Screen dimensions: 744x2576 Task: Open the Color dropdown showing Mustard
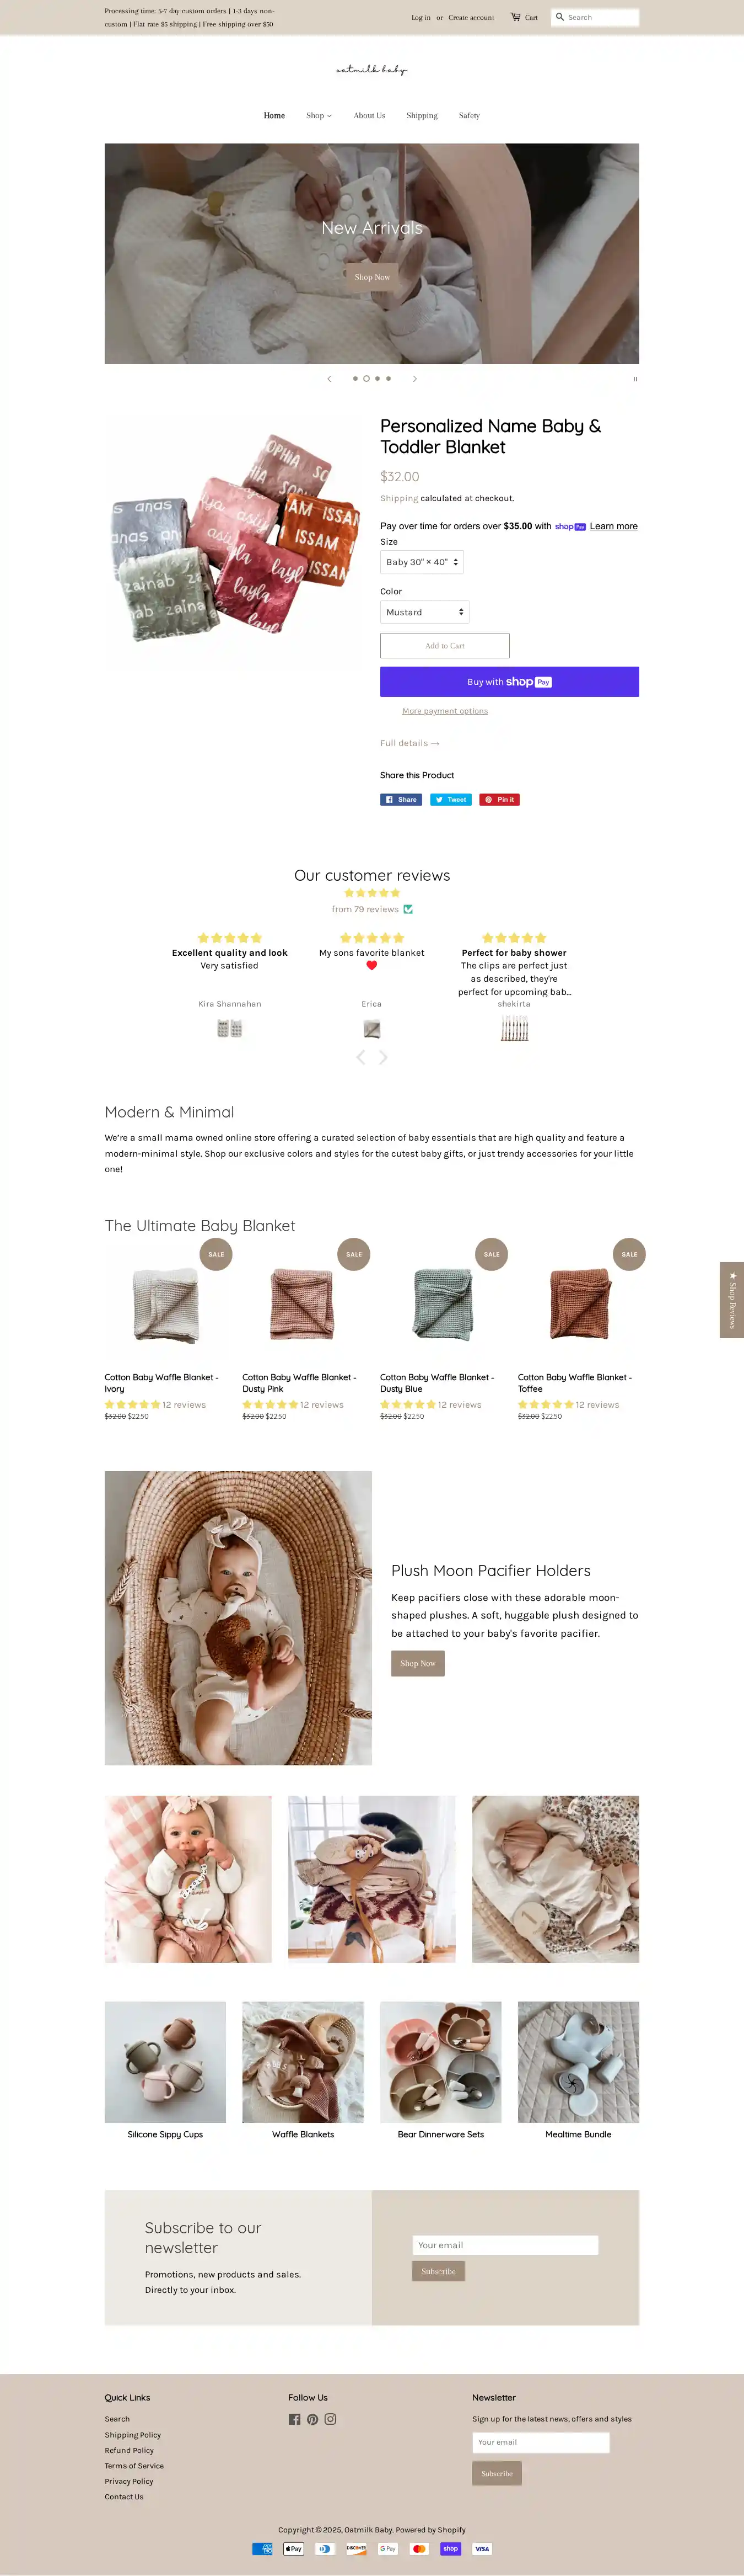(x=424, y=612)
